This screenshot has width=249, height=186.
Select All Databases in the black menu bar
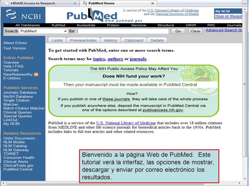click(x=28, y=25)
